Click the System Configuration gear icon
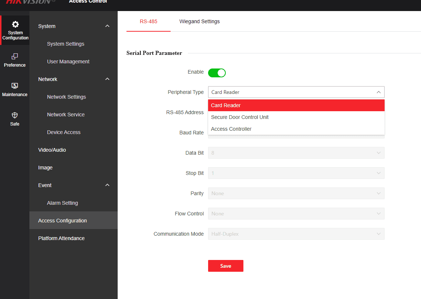421x299 pixels. [15, 25]
